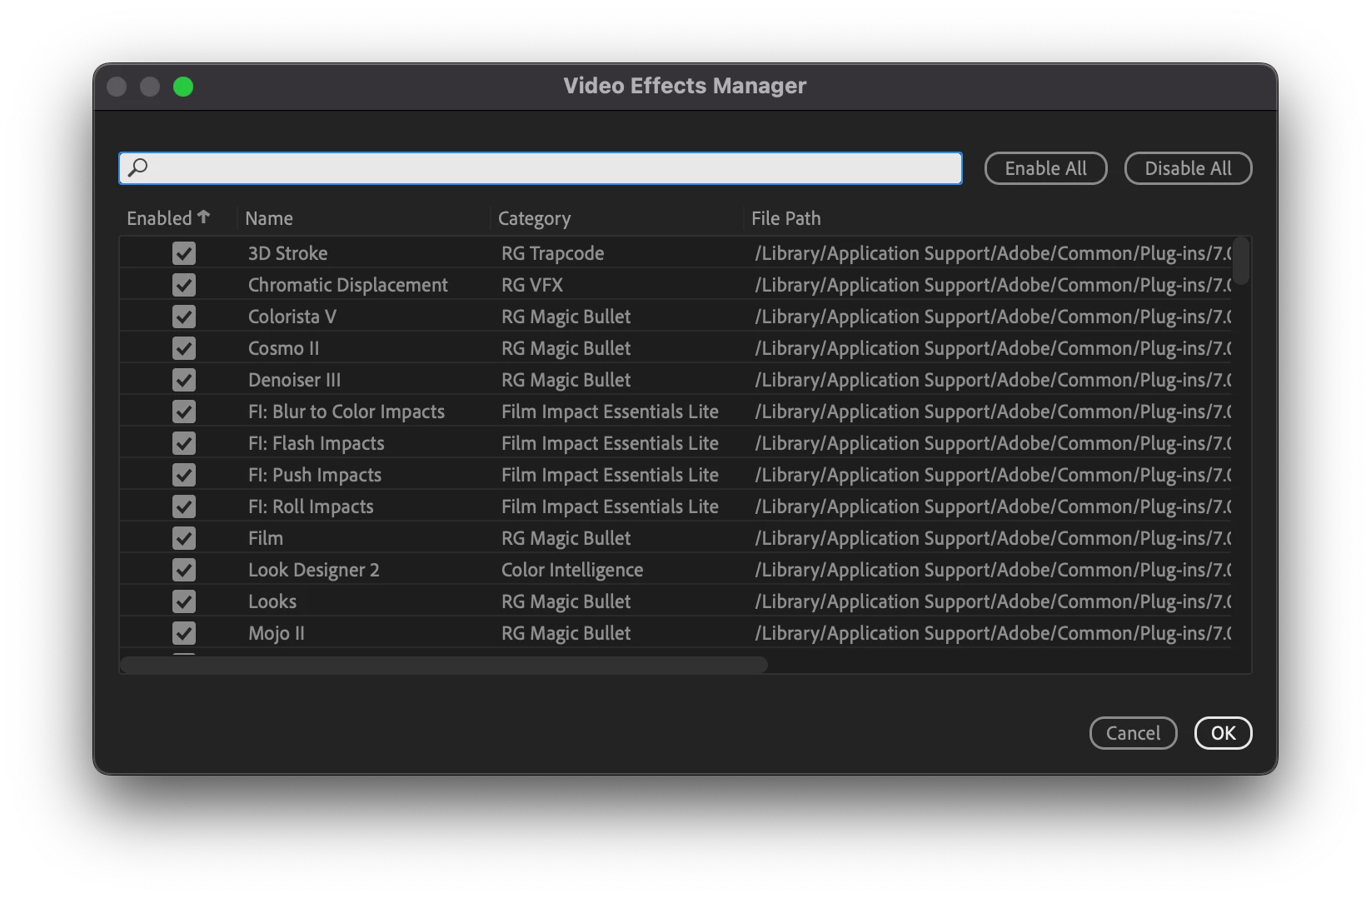Uncheck the Mojo II checkbox
The width and height of the screenshot is (1371, 898).
184,633
